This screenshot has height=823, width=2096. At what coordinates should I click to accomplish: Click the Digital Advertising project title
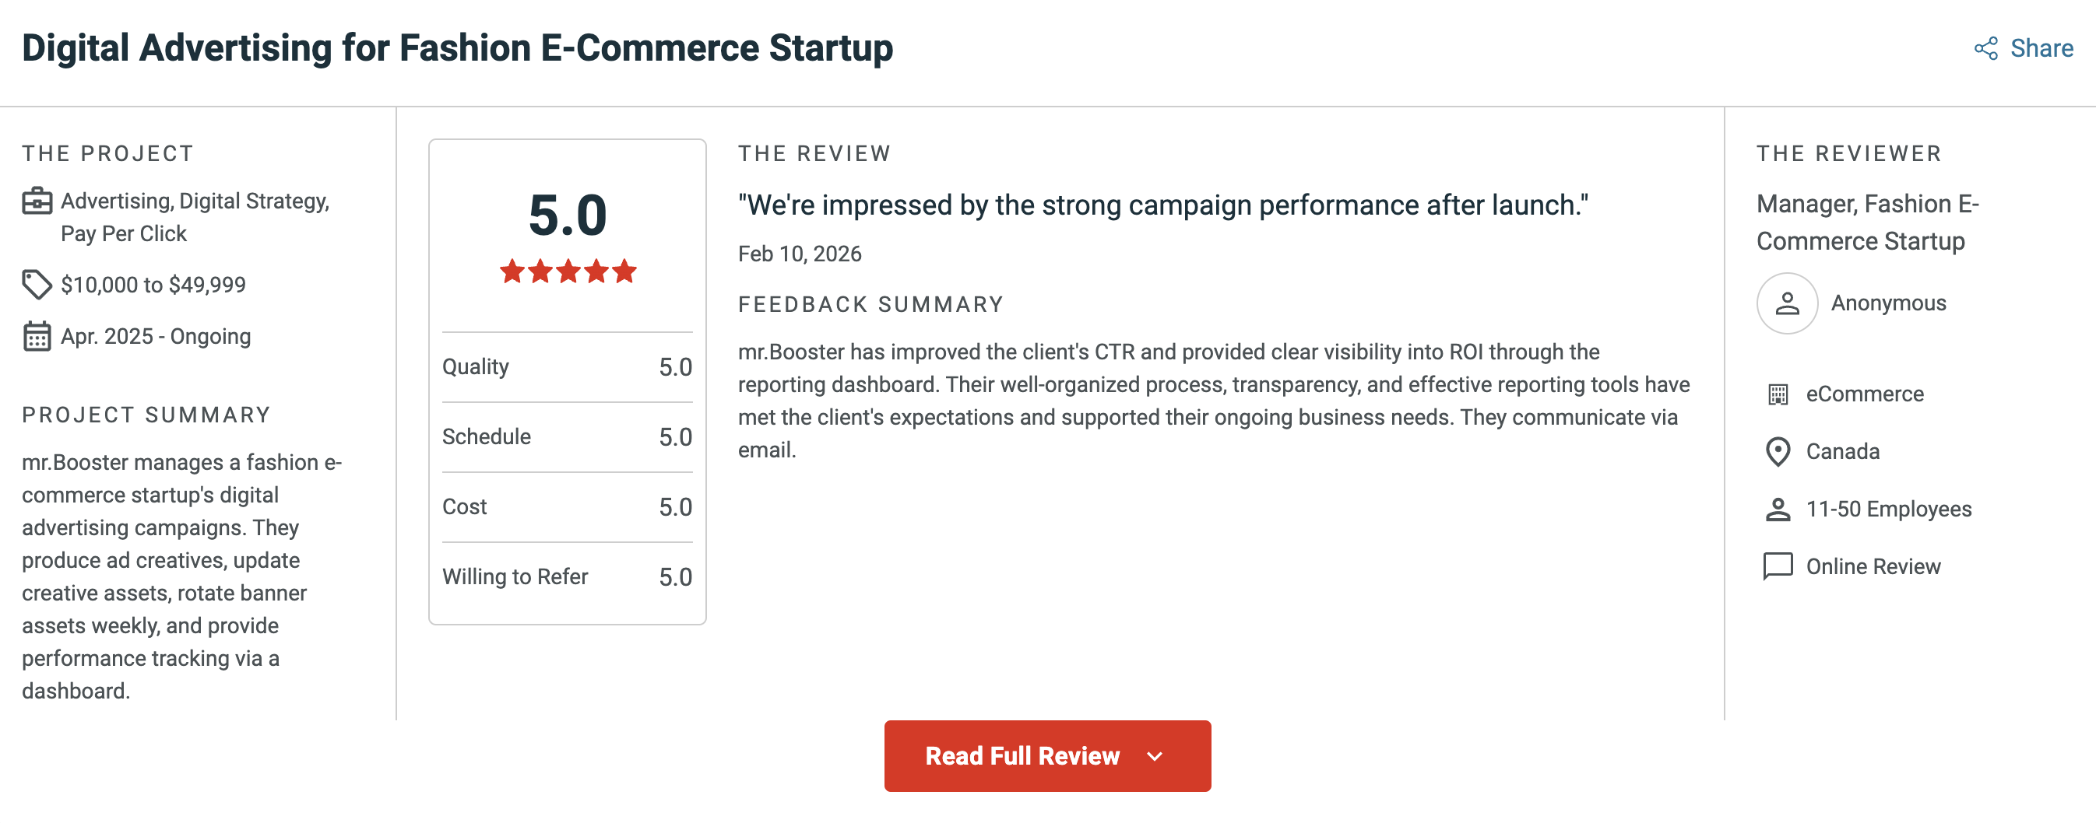457,48
